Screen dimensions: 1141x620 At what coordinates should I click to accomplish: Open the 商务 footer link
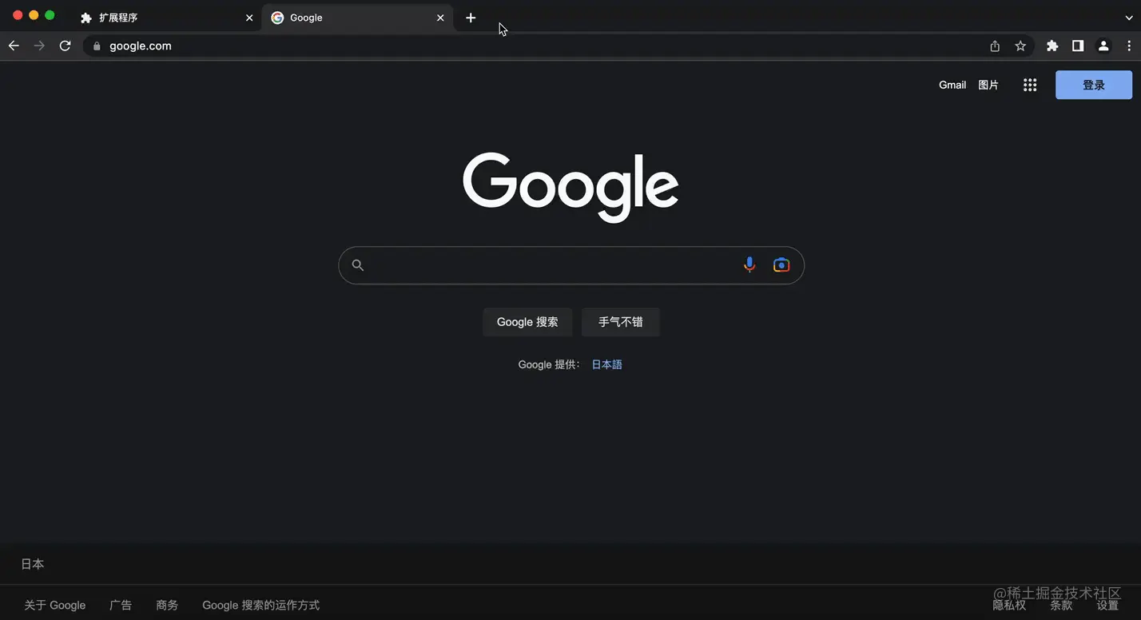pos(167,605)
